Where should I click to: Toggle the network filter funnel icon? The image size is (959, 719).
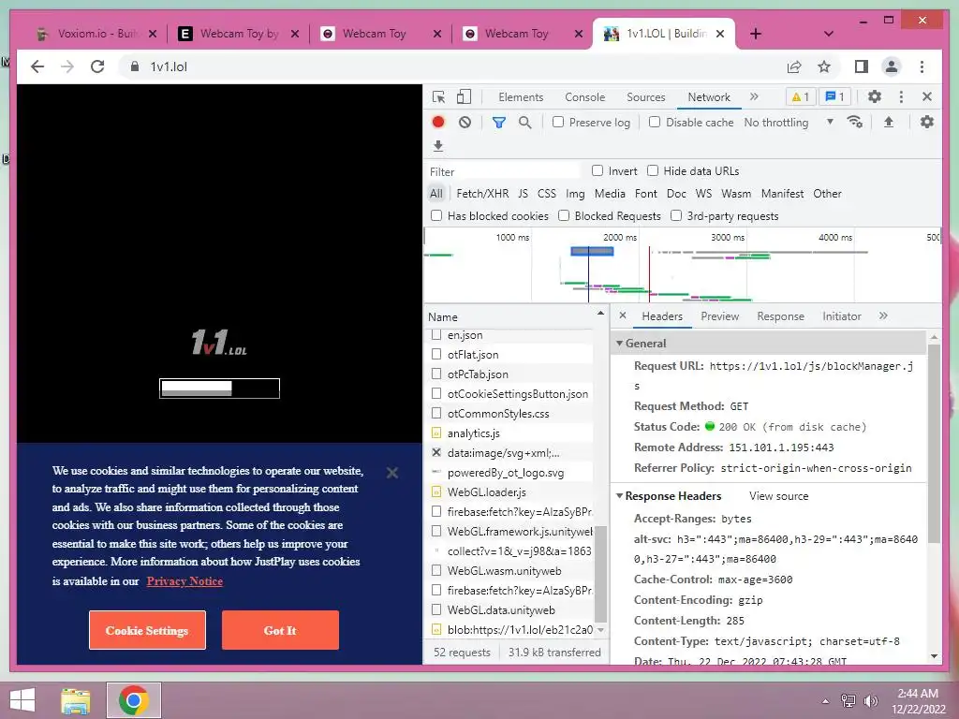(x=499, y=123)
